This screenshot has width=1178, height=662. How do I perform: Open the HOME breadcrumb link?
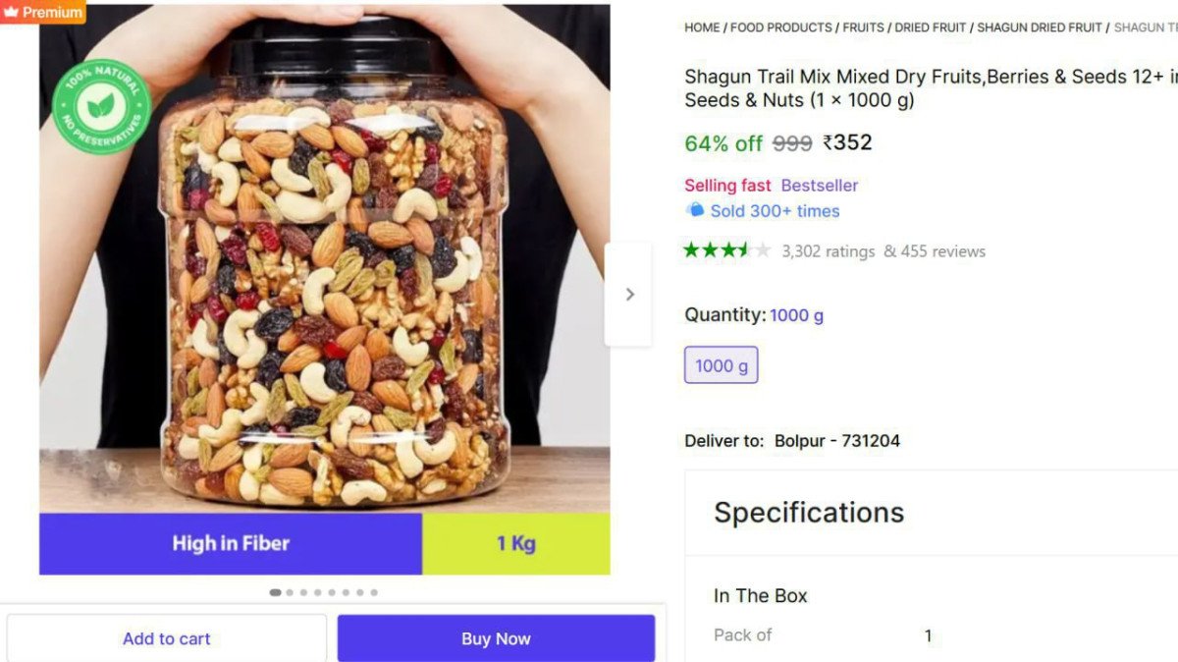point(702,28)
